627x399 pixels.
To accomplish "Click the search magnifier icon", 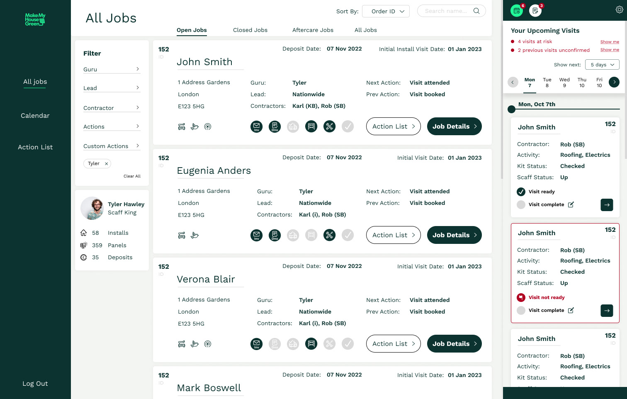I will tap(476, 11).
